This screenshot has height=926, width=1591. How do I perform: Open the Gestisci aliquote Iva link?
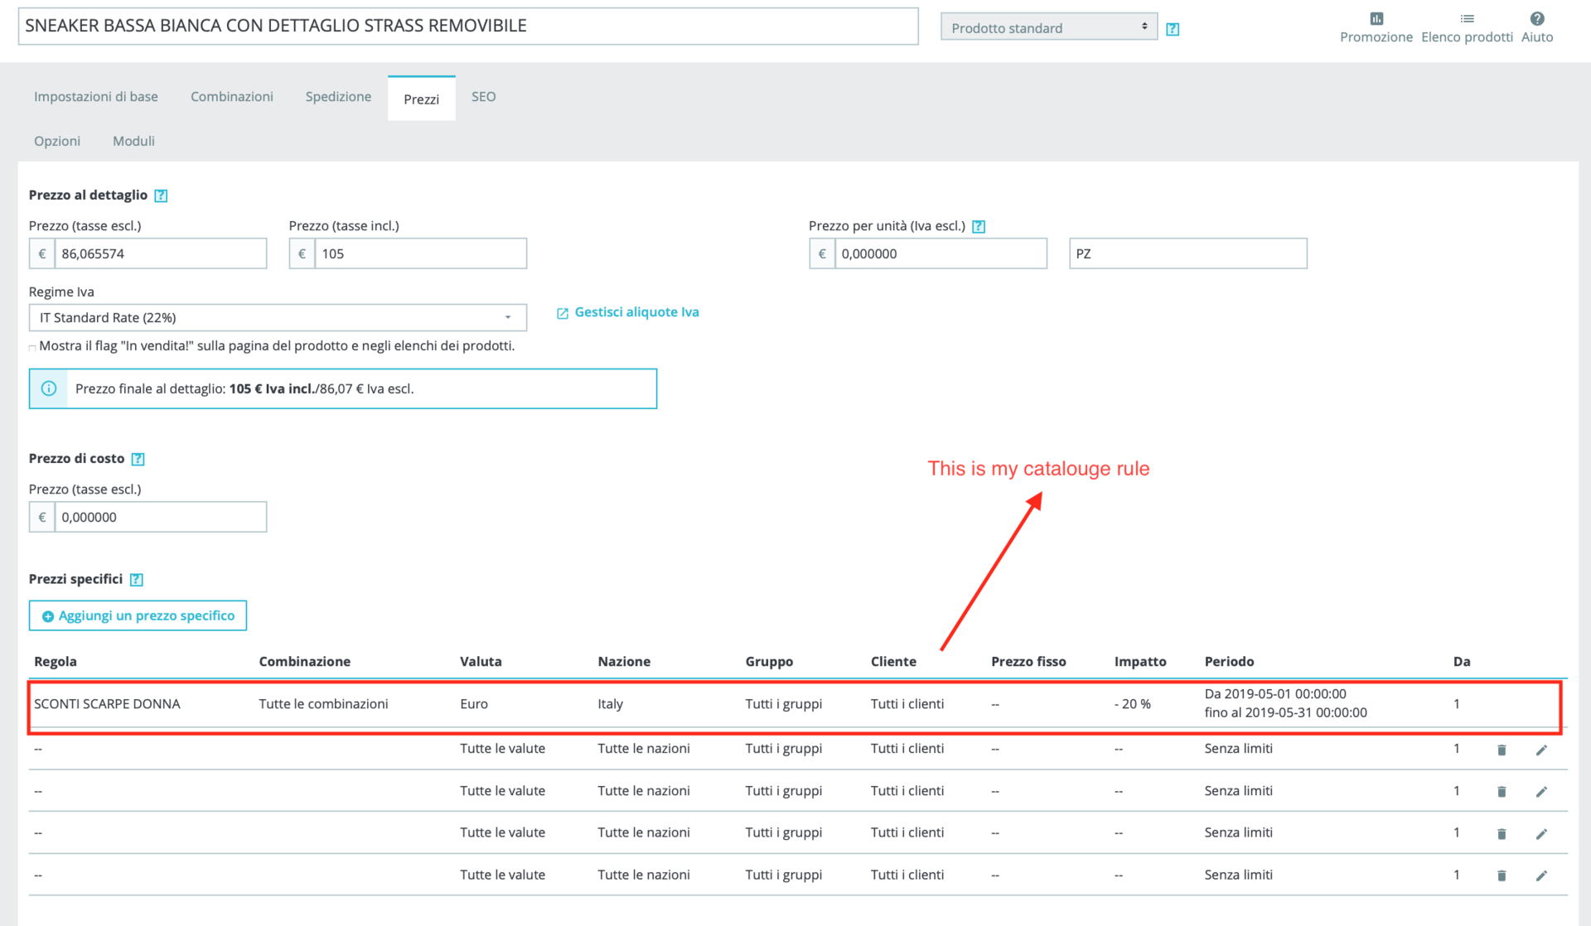(x=636, y=312)
